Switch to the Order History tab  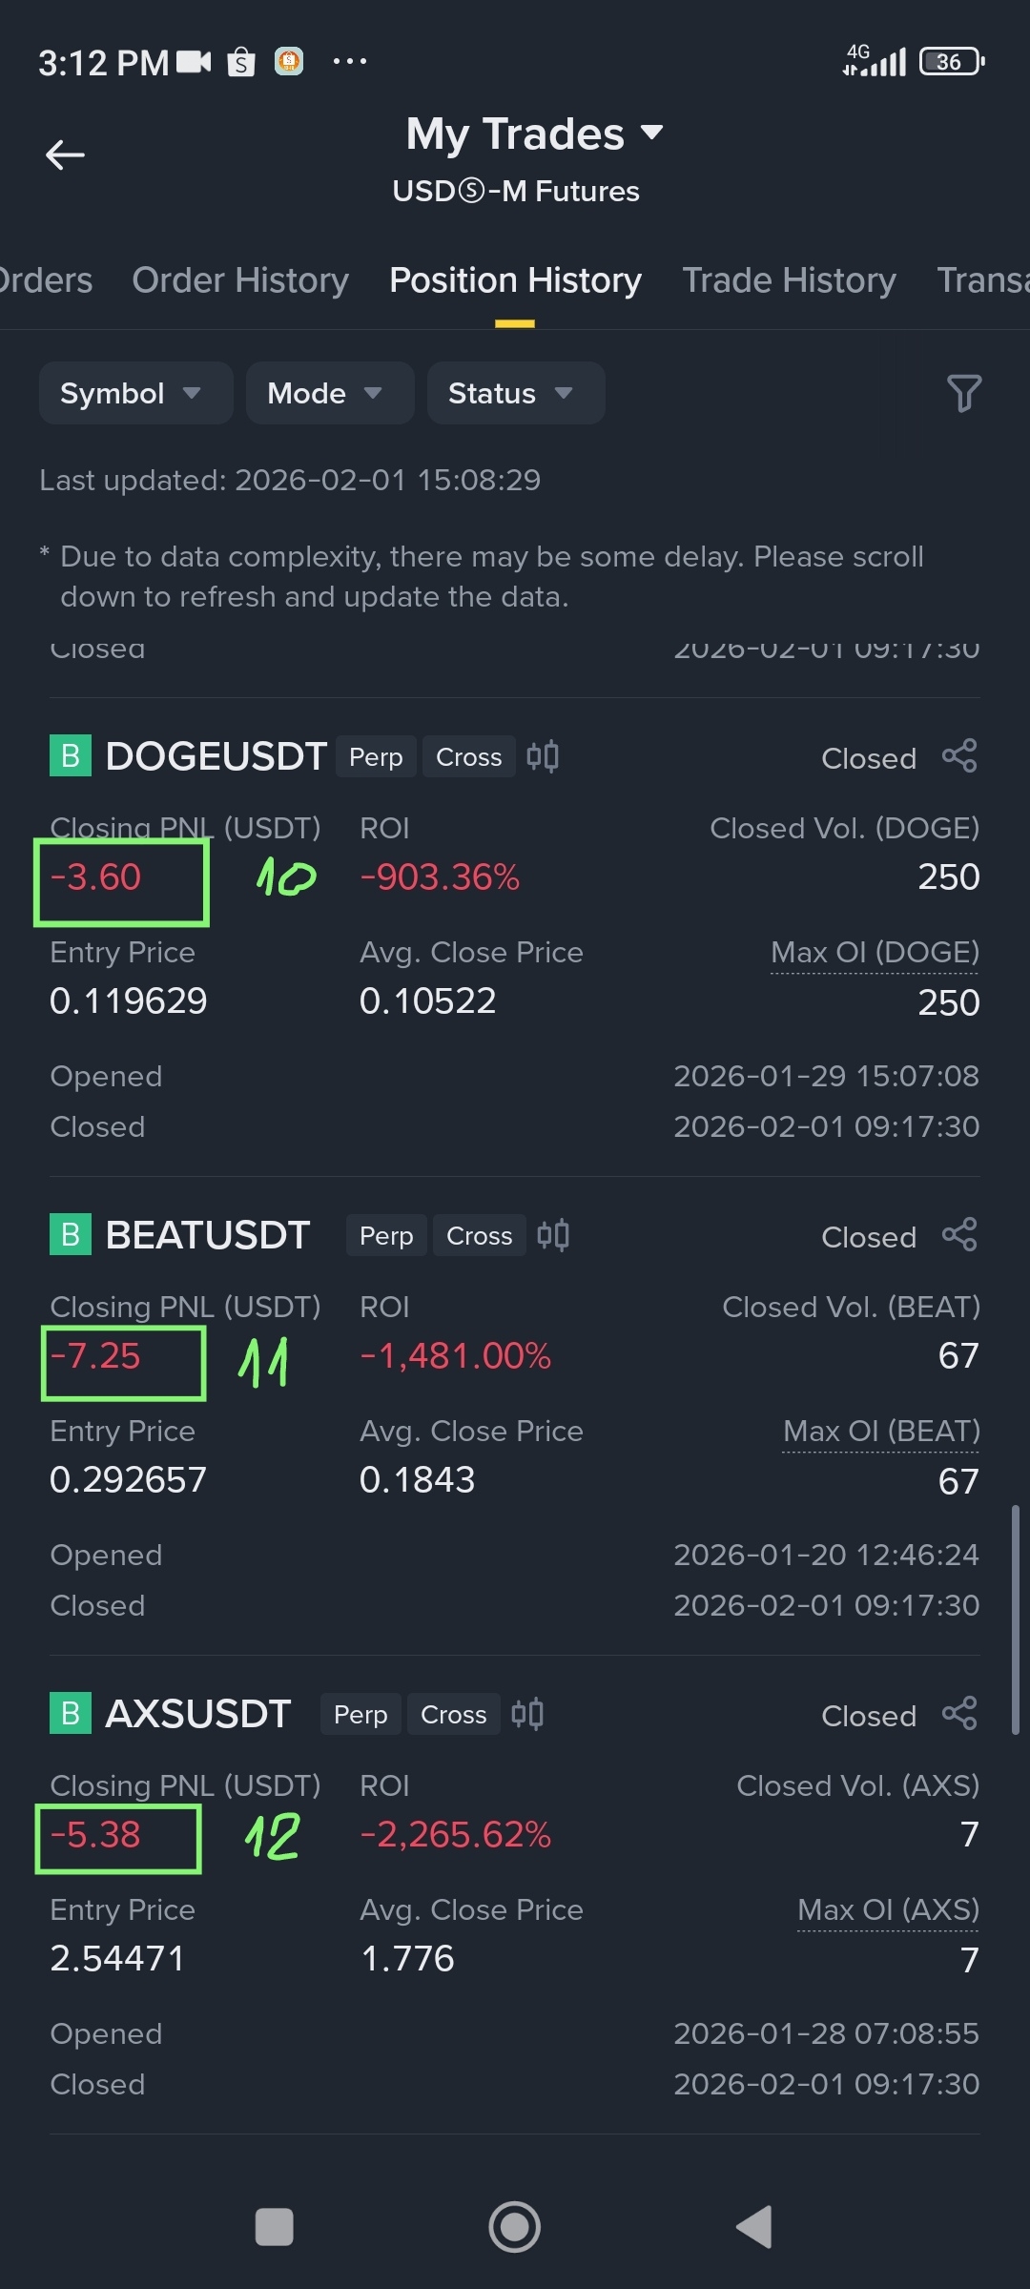(x=240, y=280)
